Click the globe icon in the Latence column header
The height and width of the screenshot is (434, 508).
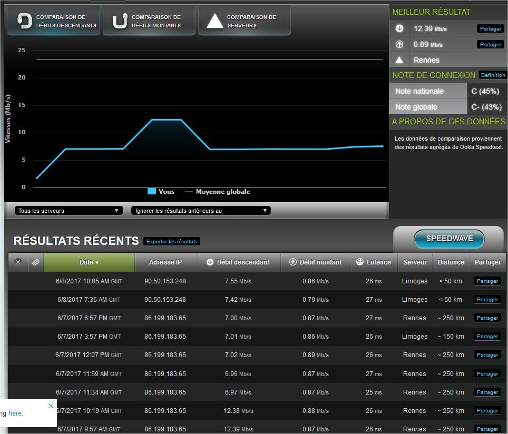tap(360, 262)
